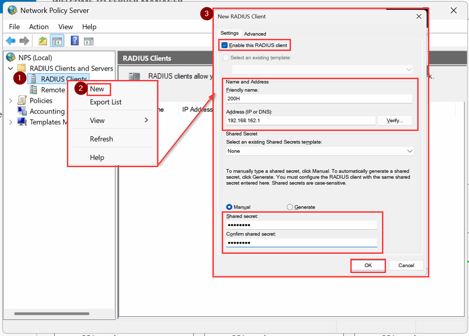Click the Remote server group icon
Viewport: 469px width, 336px height.
click(33, 89)
